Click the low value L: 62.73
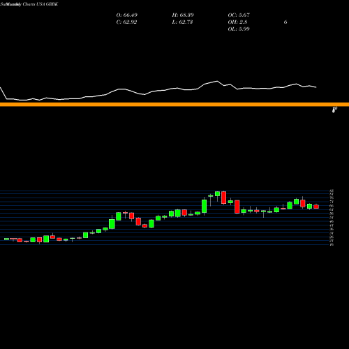Image resolution: width=349 pixels, height=349 pixels. coord(182,22)
